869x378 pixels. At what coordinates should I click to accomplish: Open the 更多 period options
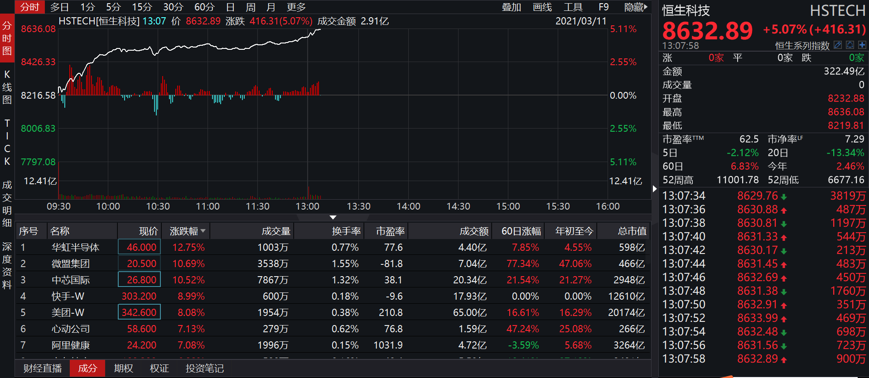click(x=296, y=7)
